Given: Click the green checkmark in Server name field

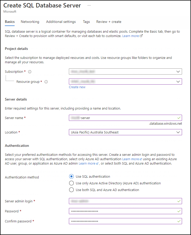Looking at the screenshot, I should pyautogui.click(x=179, y=118).
